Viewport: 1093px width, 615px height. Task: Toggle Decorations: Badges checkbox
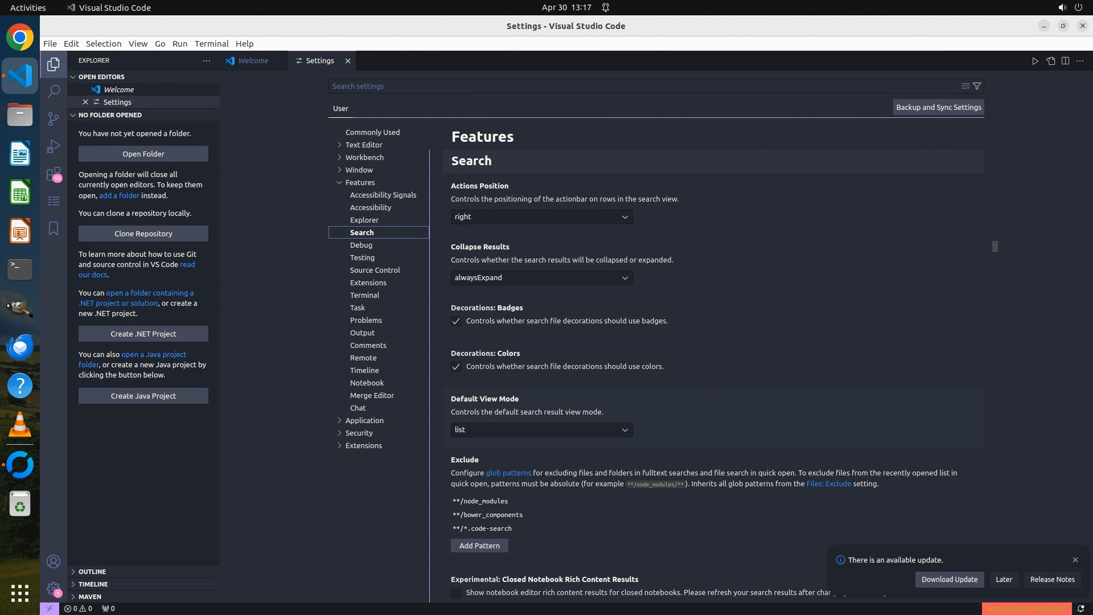click(456, 321)
